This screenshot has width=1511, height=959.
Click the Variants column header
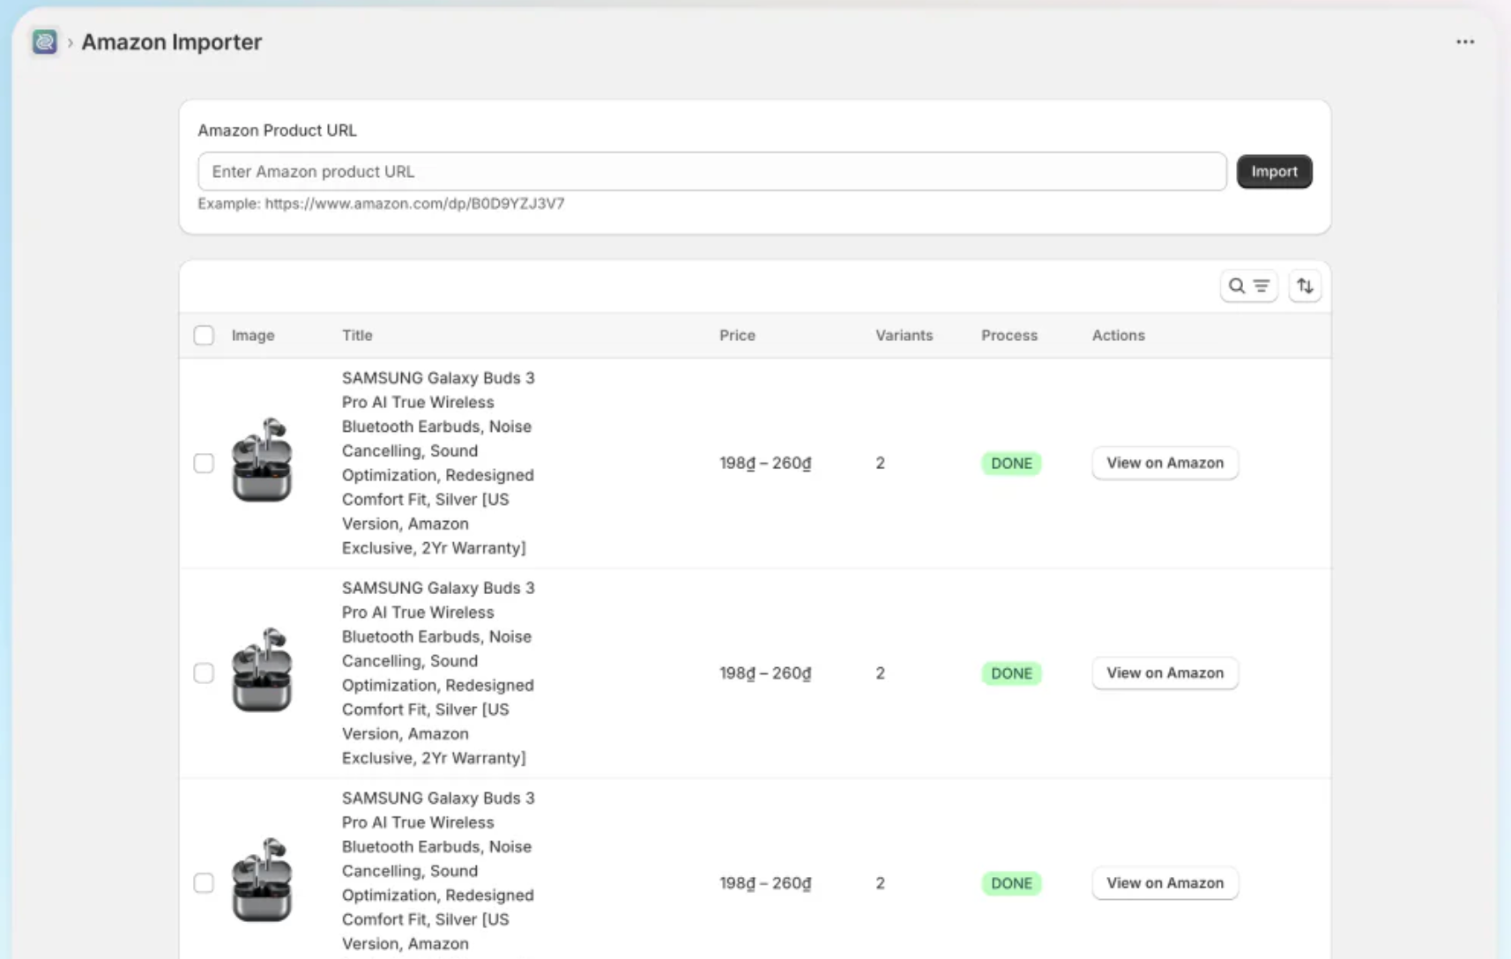904,335
